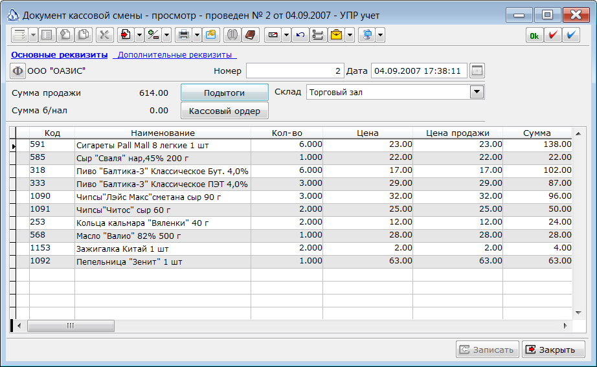Viewport: 597px width, 367px height.
Task: Select row Пиво "Балтика-3" Классическое ПЭТ 4,0%
Action: tap(293, 184)
